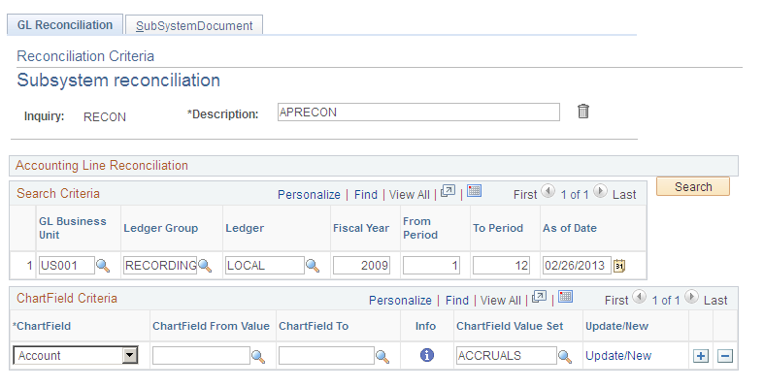
Task: Click GL Business Unit column header
Action: coord(73,228)
